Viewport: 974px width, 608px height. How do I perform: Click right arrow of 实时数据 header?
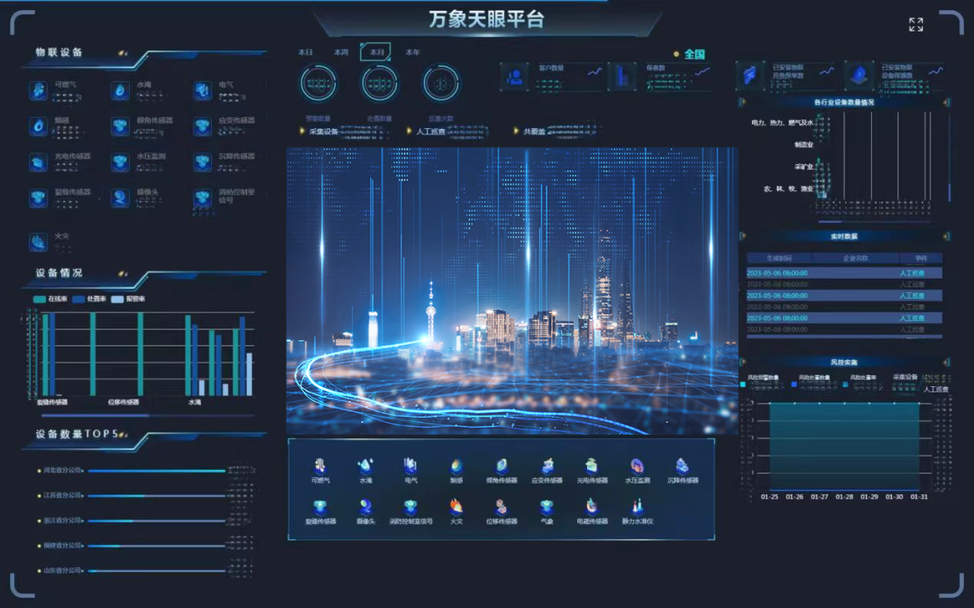pyautogui.click(x=946, y=236)
